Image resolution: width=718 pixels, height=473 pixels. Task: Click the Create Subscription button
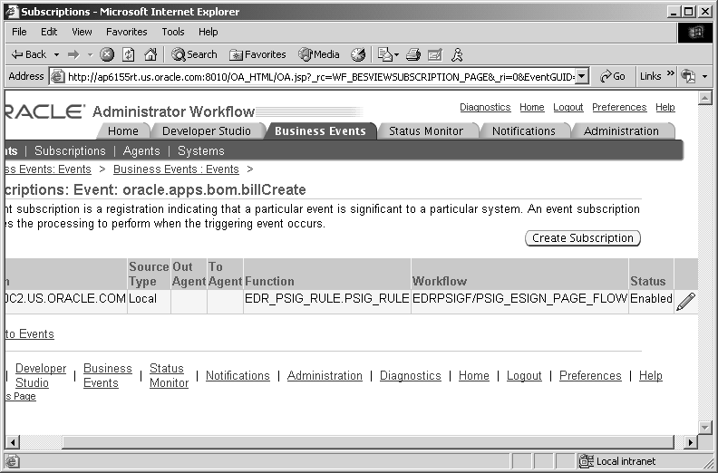click(582, 238)
